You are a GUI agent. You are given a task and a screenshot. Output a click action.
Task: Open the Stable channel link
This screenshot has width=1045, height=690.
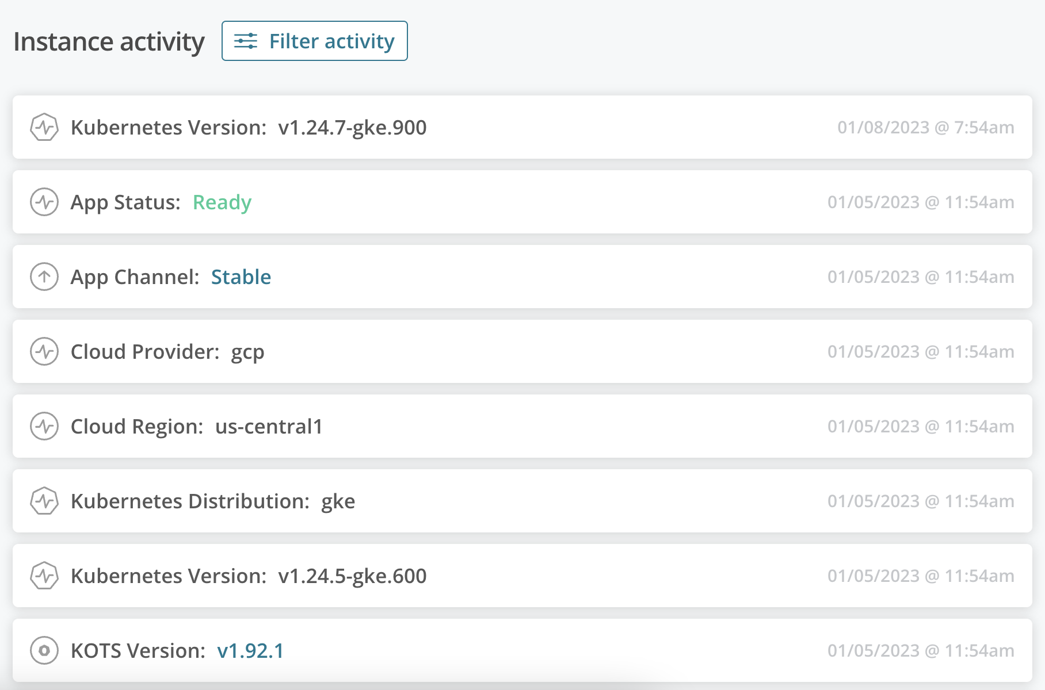241,277
